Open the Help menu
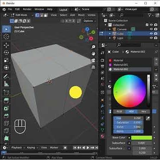Viewport: 160px width, 160px height. (x=50, y=9)
